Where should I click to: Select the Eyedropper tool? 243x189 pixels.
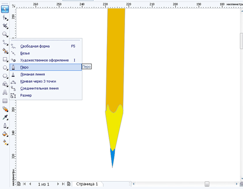(5, 117)
